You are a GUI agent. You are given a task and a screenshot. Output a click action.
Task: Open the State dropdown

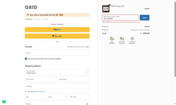pos(57,97)
